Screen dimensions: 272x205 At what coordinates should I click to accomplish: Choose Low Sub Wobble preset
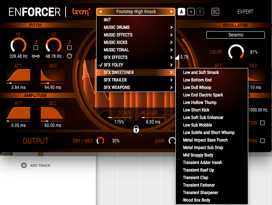coord(212,125)
